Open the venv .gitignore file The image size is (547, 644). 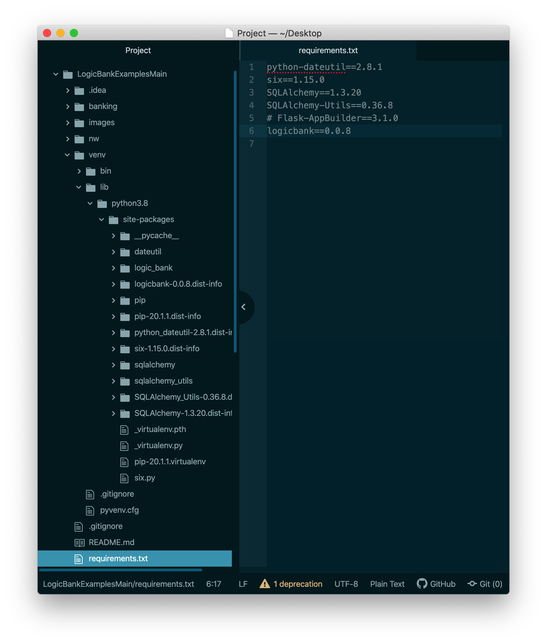[117, 494]
